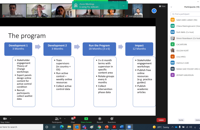This screenshot has width=200, height=130.
Task: Select Ruth Wells video thumbnail
Action: click(39, 11)
